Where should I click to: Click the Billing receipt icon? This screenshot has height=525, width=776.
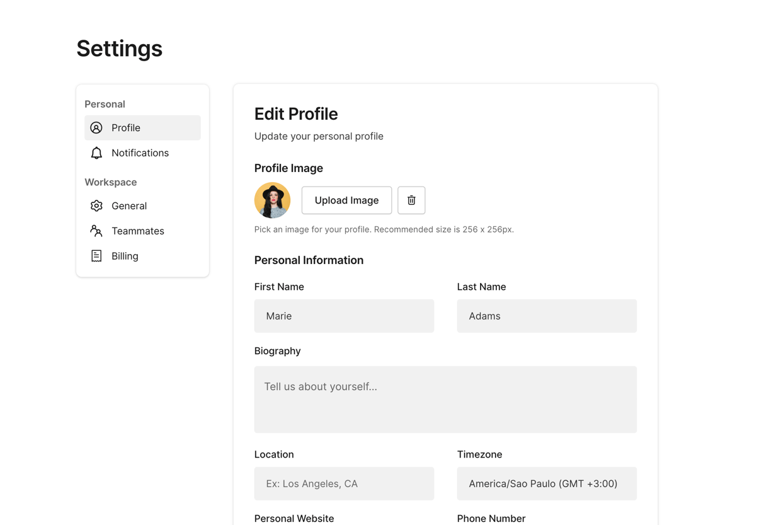pyautogui.click(x=96, y=256)
